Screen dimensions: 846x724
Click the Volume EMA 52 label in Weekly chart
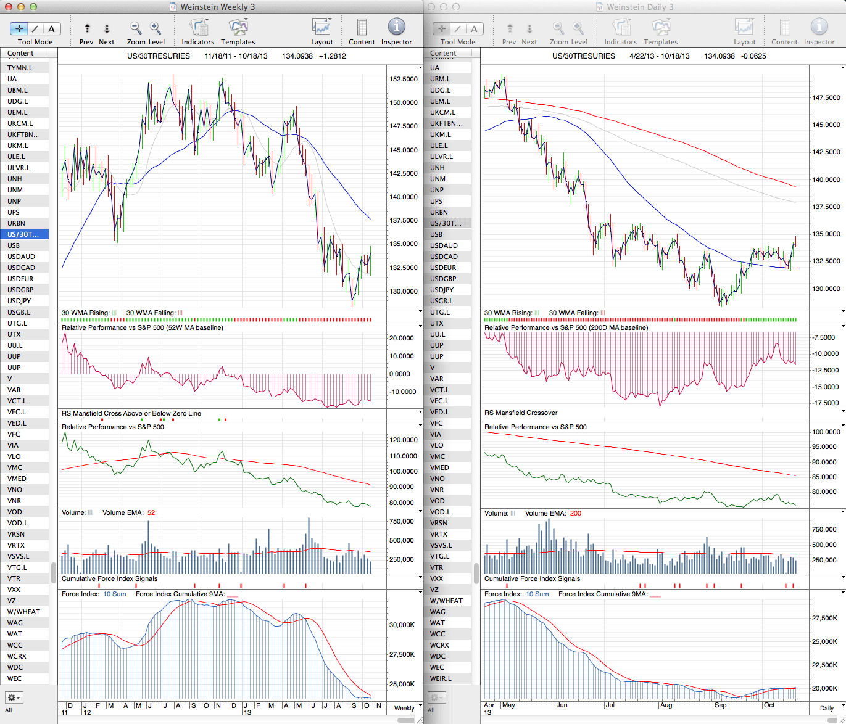pyautogui.click(x=128, y=512)
